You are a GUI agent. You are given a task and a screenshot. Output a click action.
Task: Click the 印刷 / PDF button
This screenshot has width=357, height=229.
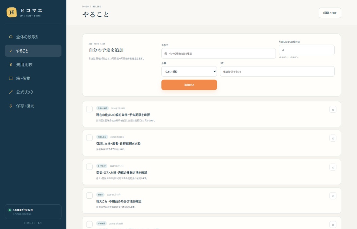click(330, 13)
